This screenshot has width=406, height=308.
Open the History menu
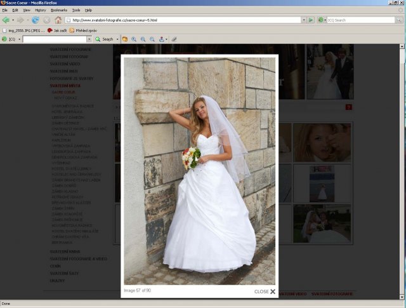click(x=40, y=10)
